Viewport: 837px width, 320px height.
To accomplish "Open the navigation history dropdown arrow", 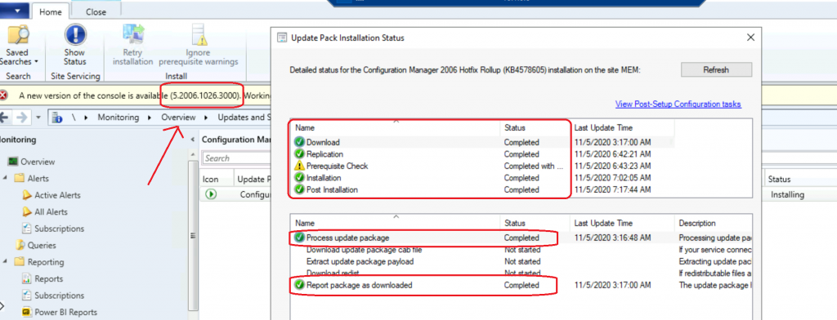I will 38,118.
